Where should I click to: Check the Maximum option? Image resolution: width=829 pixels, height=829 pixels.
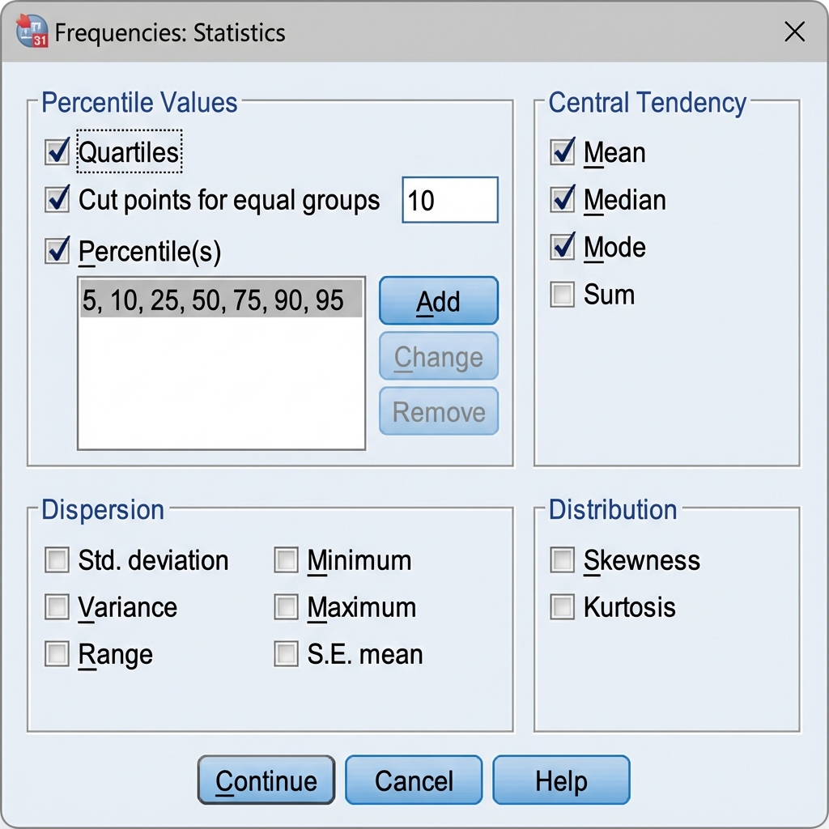pyautogui.click(x=286, y=607)
